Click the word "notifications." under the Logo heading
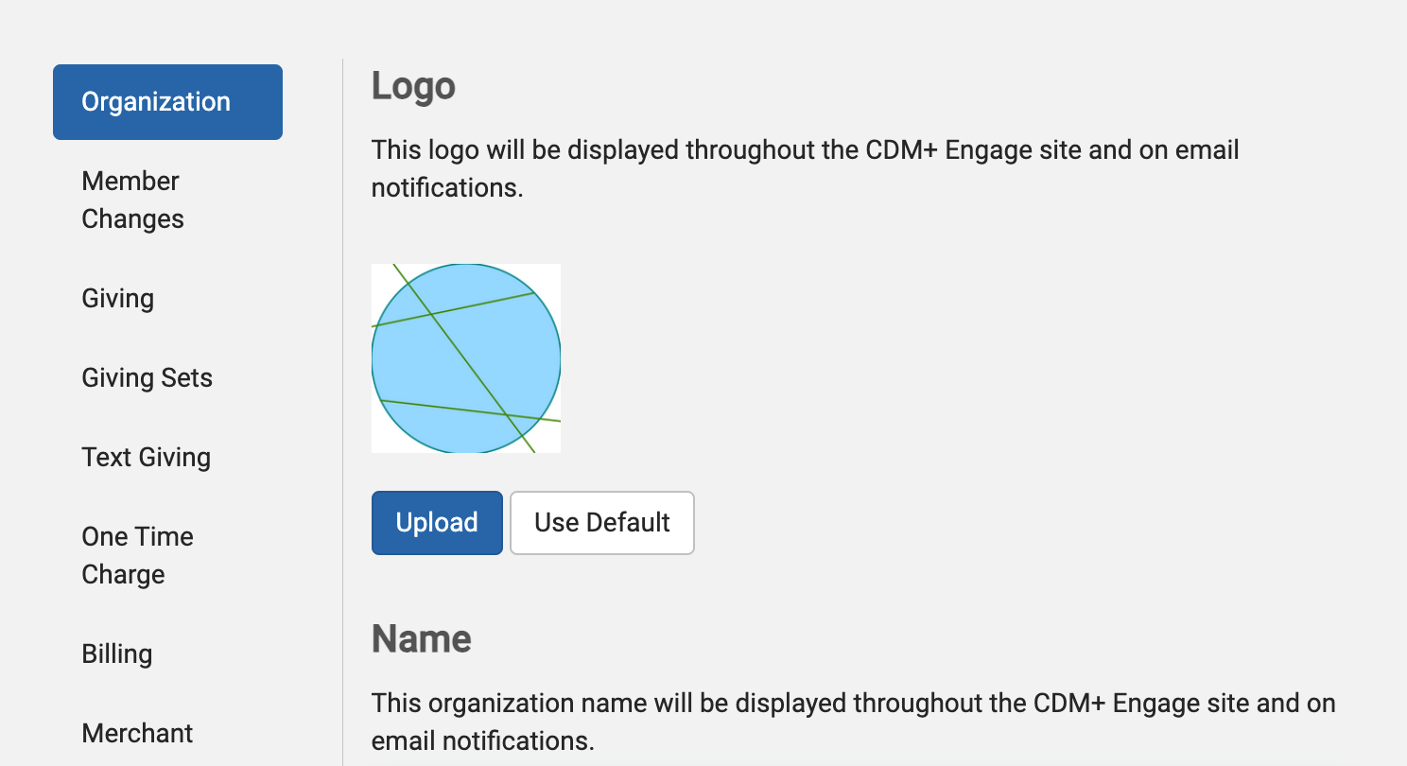Viewport: 1407px width, 766px height. (447, 188)
